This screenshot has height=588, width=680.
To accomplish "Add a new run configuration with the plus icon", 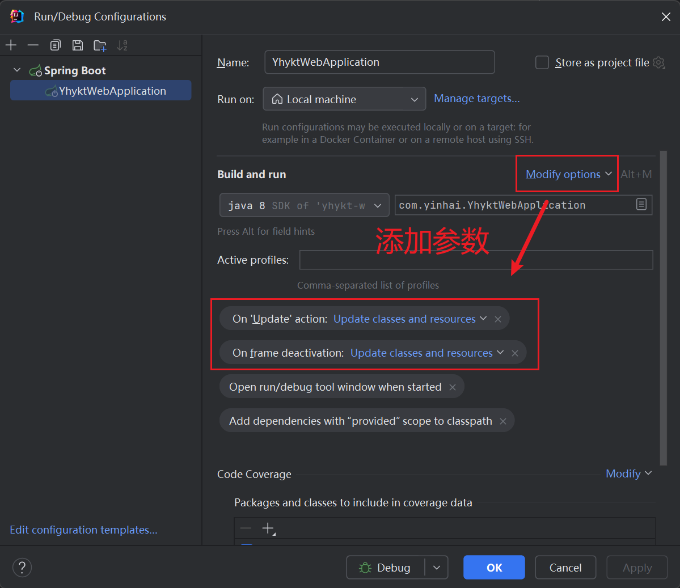I will click(11, 45).
